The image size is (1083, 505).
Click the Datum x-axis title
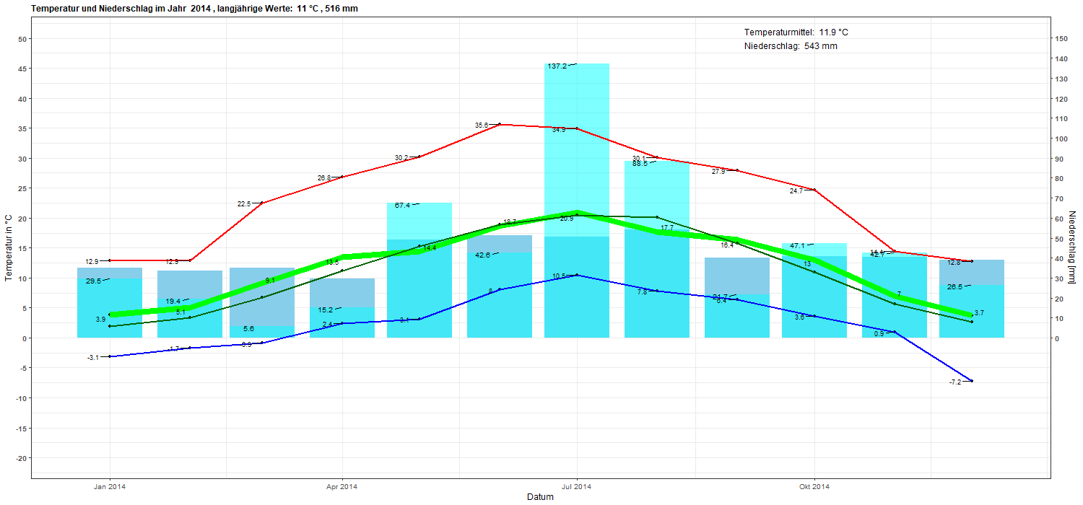540,497
